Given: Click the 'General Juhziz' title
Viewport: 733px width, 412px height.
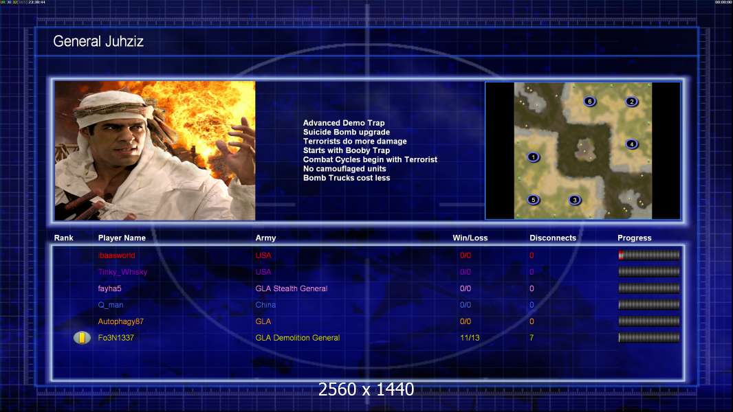Looking at the screenshot, I should [98, 41].
